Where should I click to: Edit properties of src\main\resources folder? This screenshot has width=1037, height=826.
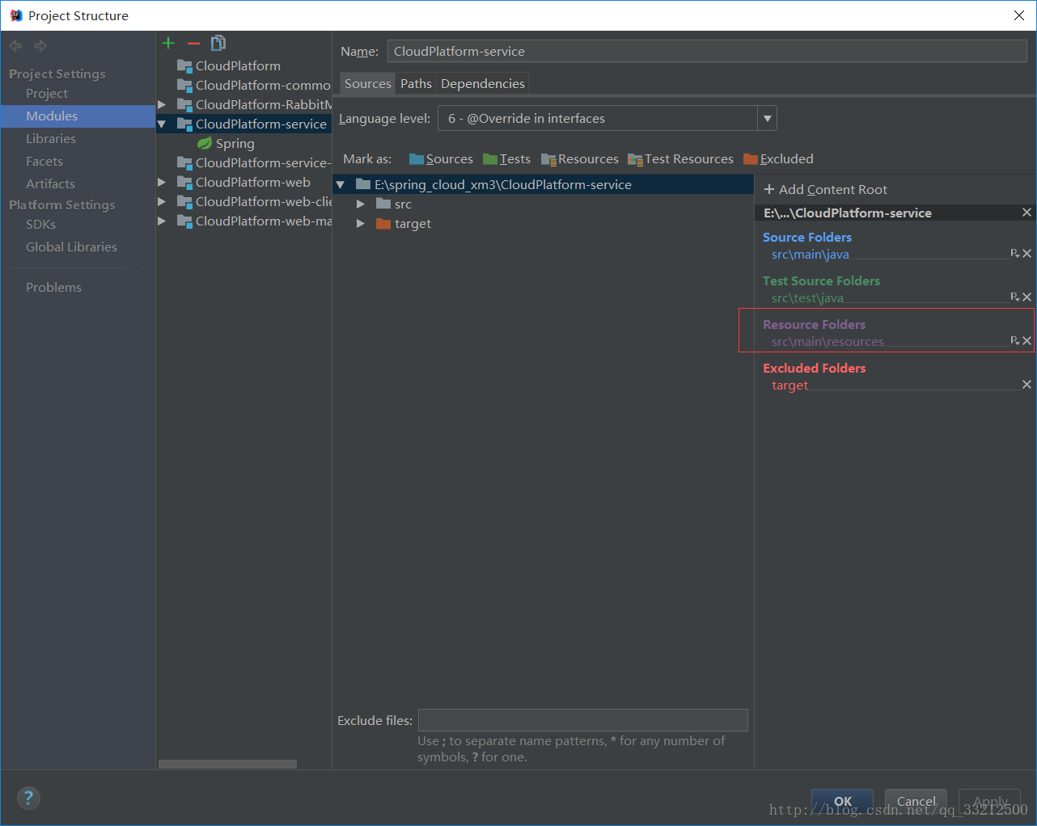coord(1014,341)
